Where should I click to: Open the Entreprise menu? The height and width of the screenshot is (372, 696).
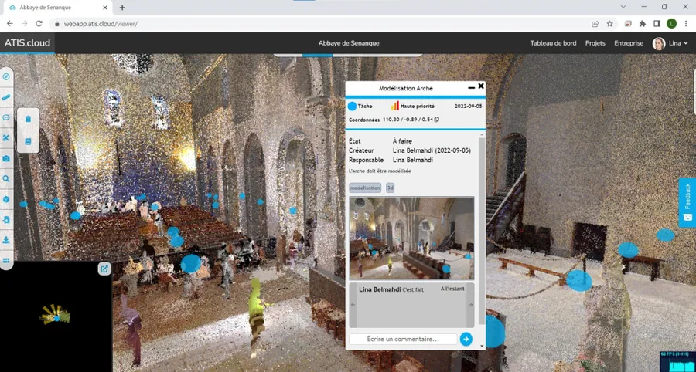(629, 43)
